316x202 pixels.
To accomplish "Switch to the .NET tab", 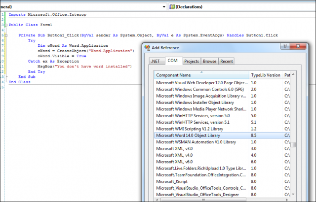I will coord(157,61).
